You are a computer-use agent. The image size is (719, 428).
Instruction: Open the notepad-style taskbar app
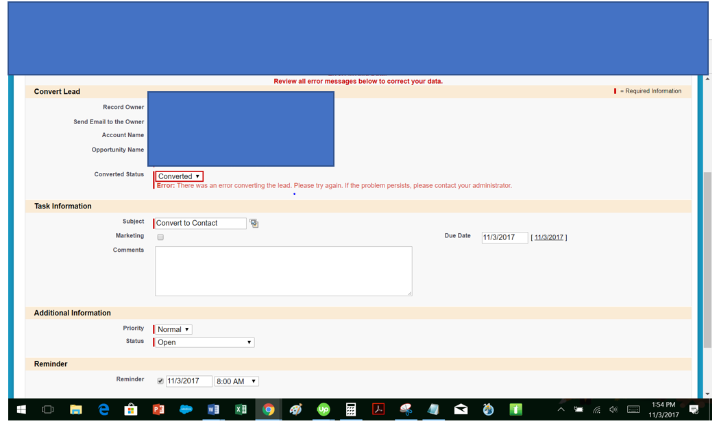click(433, 409)
